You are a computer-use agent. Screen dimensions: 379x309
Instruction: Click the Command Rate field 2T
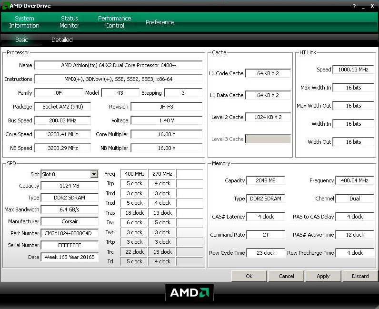pos(266,235)
